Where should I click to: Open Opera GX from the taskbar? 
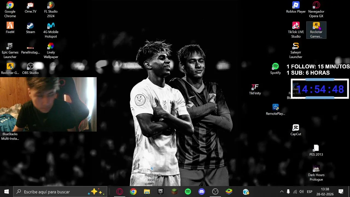119,192
